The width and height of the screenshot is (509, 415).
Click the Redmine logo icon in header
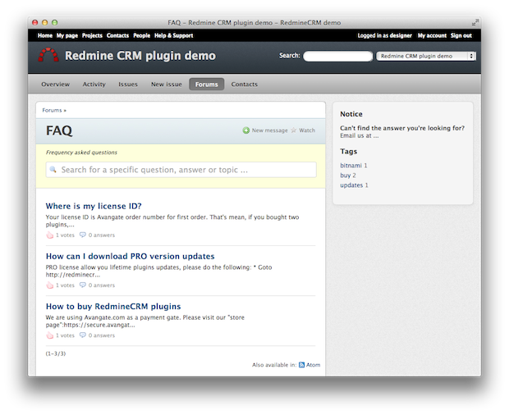(x=48, y=56)
